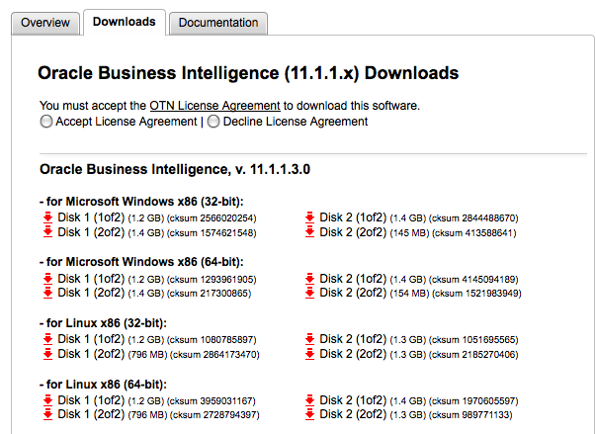The image size is (596, 434).
Task: Click Disk 1 (2of2) link under Windows 64-bit
Action: (91, 293)
